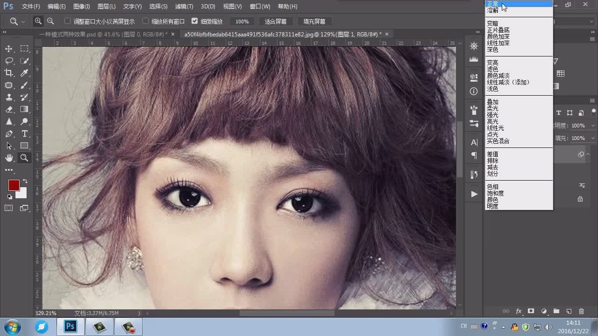Open the Layers panel menu
Image resolution: width=598 pixels, height=336 pixels.
pos(593,100)
